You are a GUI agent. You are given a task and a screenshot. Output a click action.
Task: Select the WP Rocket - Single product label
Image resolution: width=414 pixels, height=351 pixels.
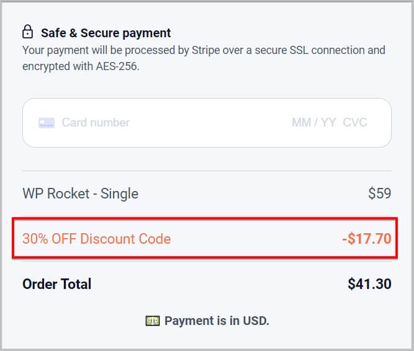(x=80, y=193)
